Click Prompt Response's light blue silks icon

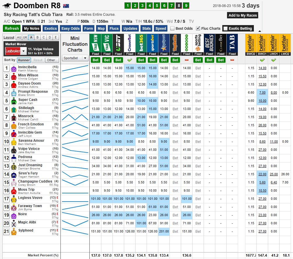pyautogui.click(x=14, y=93)
